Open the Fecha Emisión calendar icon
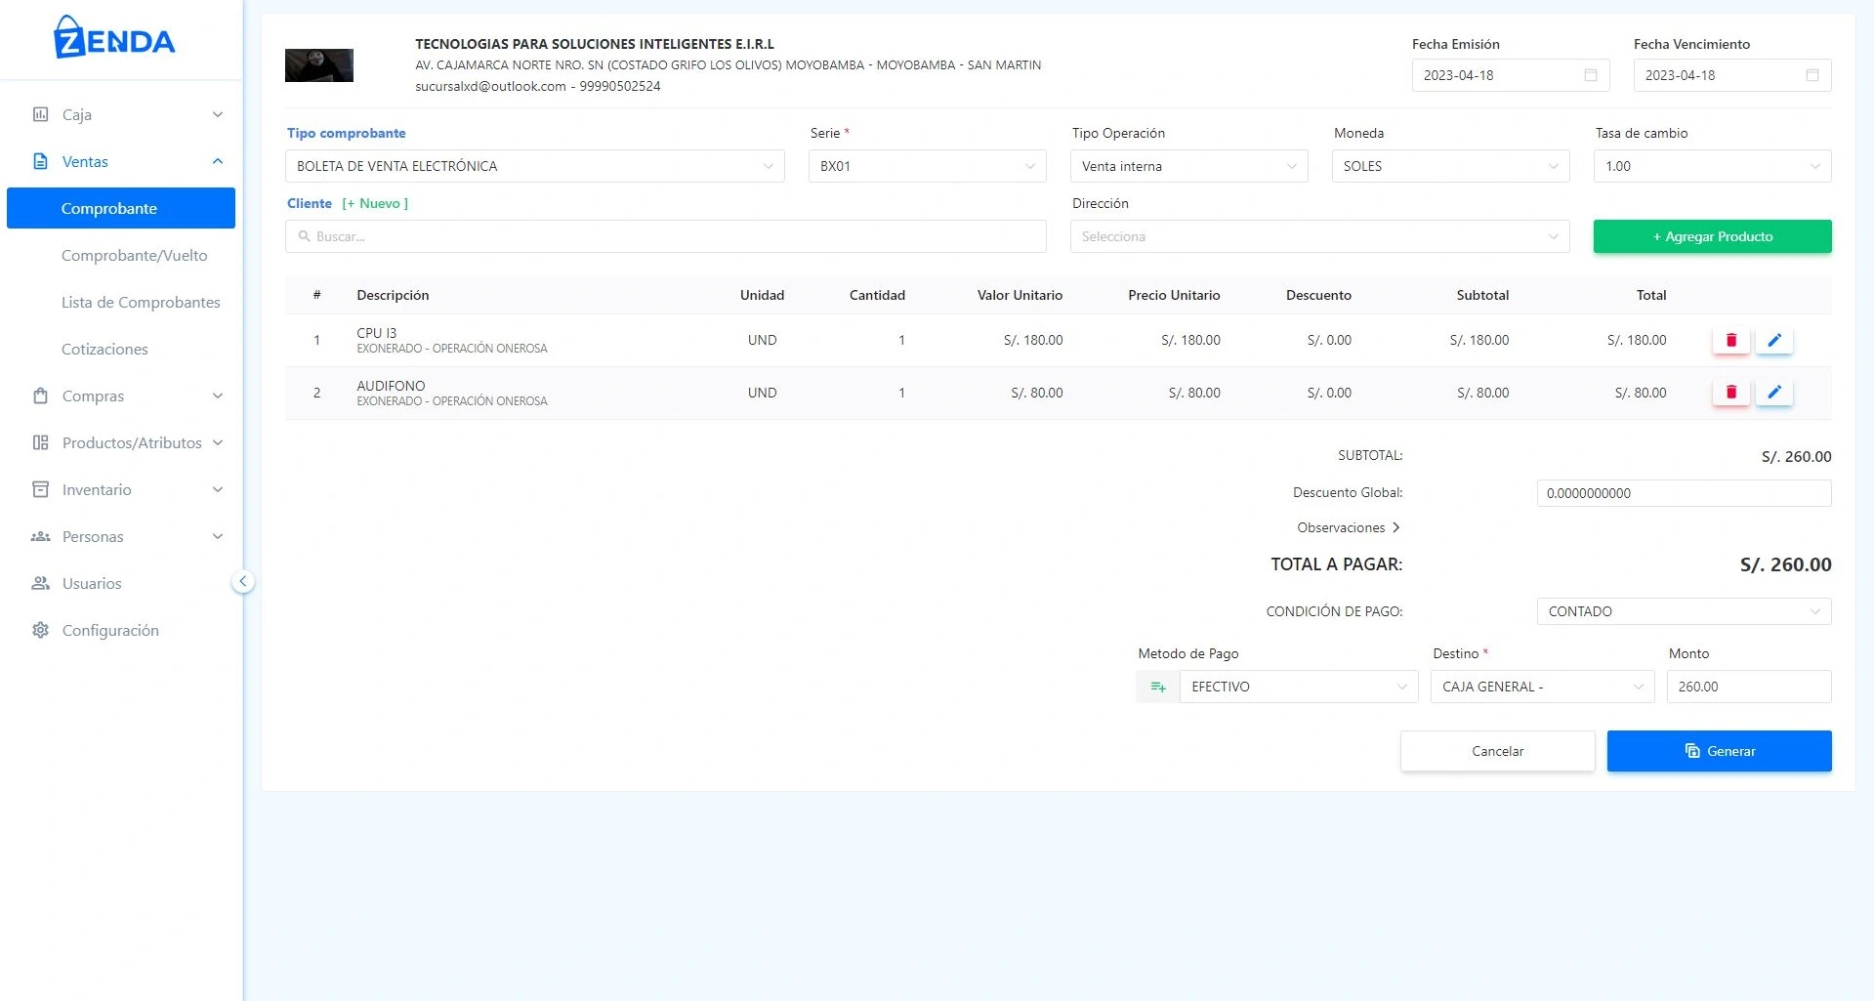Screen dimensions: 1874x1001 click(x=1590, y=75)
